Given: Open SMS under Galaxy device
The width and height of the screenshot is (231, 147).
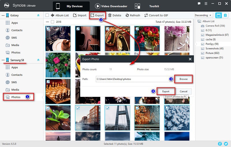Looking at the screenshot, I should point(14,38).
